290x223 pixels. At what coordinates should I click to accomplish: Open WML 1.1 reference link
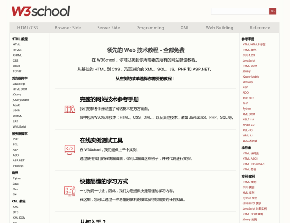248,136
